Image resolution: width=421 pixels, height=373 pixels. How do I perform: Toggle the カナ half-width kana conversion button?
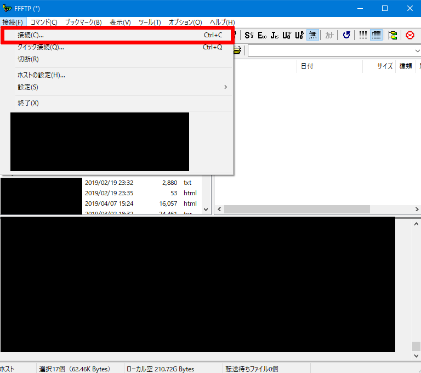click(x=329, y=35)
